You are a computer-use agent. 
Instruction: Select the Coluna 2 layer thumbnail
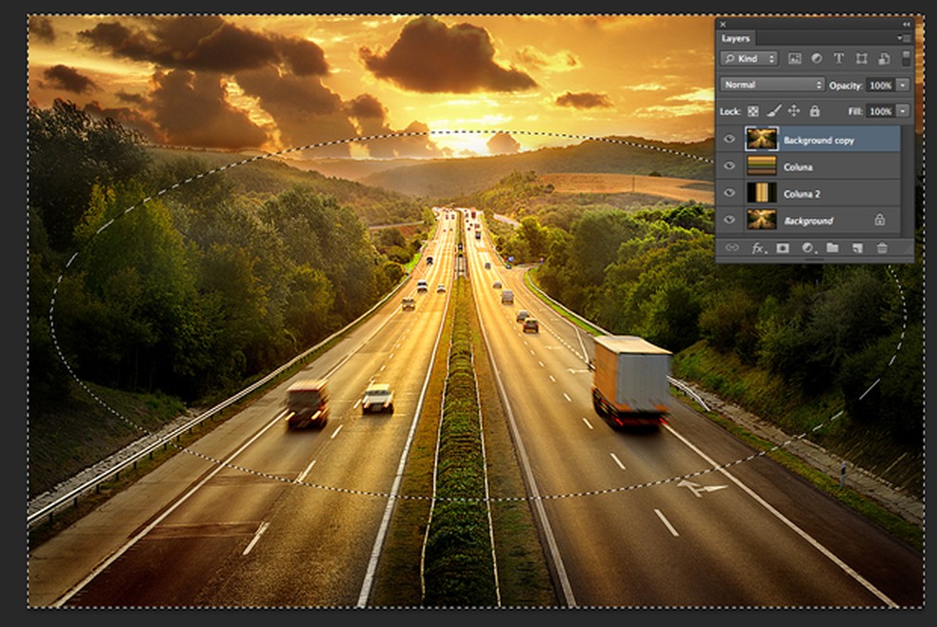pyautogui.click(x=762, y=193)
